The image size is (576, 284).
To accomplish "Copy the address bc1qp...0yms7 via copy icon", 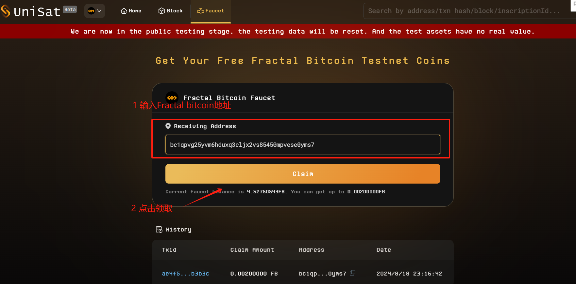I will click(x=352, y=273).
